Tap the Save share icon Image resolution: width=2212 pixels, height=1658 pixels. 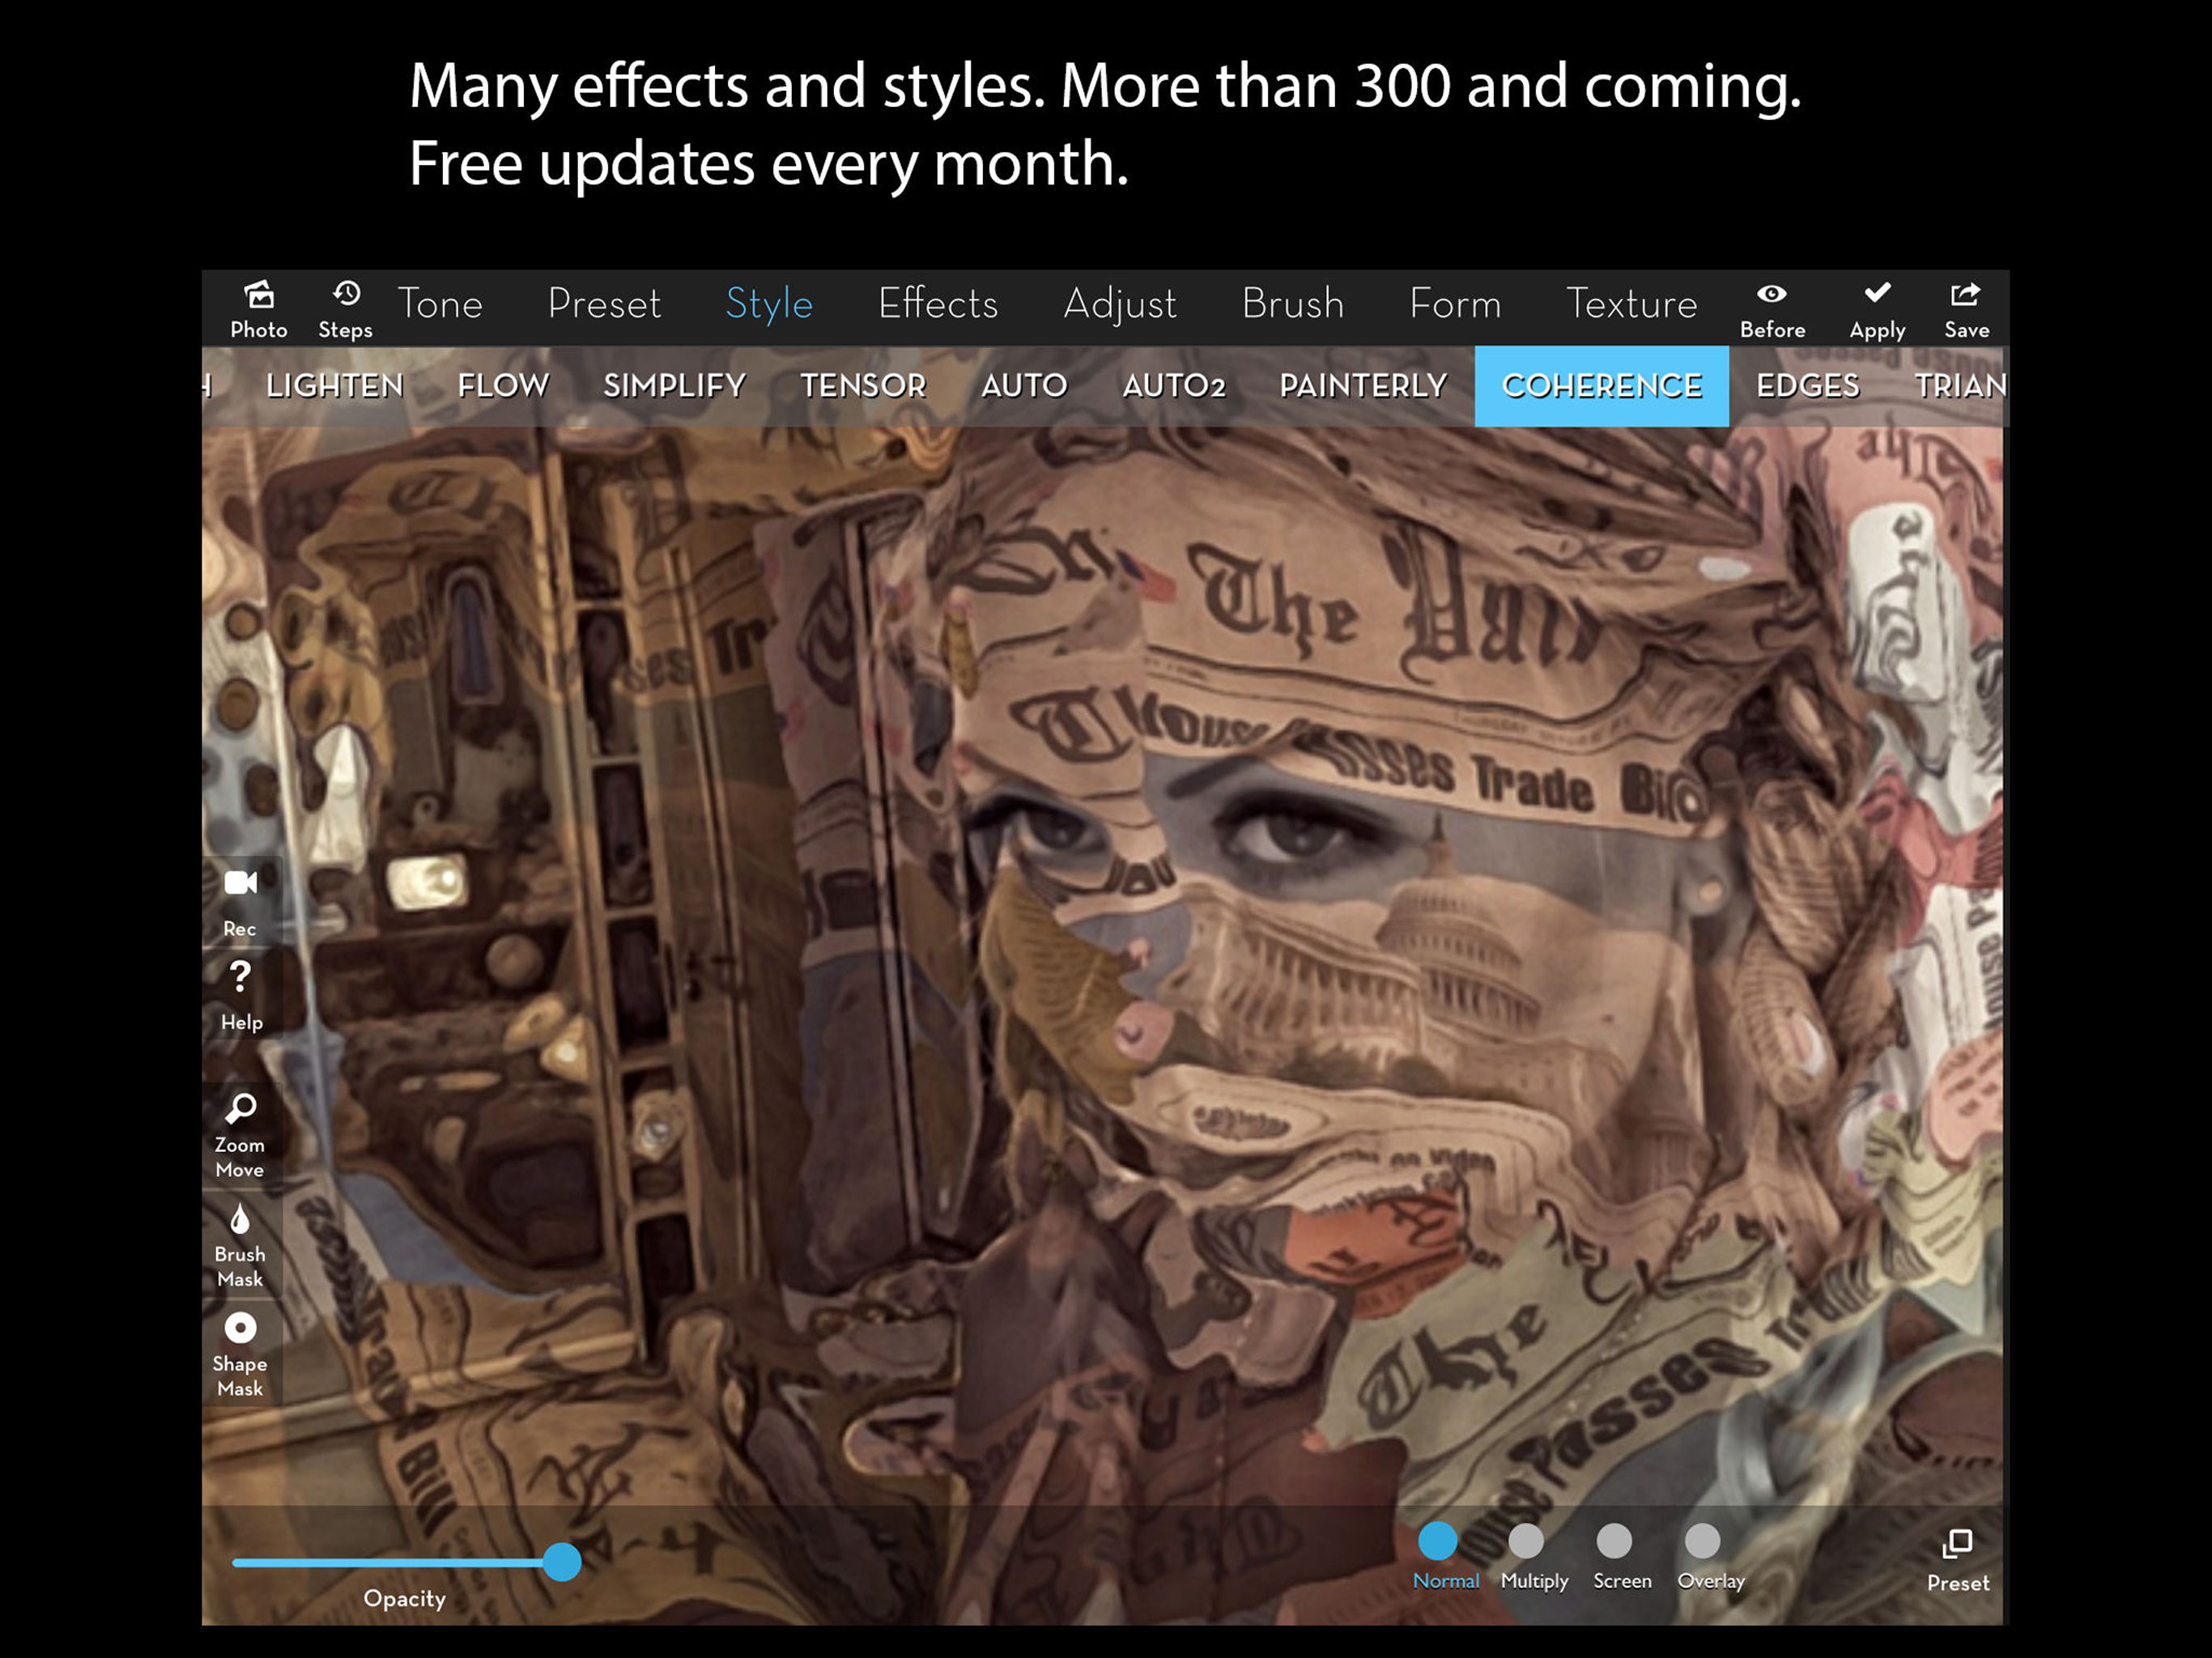tap(1965, 295)
